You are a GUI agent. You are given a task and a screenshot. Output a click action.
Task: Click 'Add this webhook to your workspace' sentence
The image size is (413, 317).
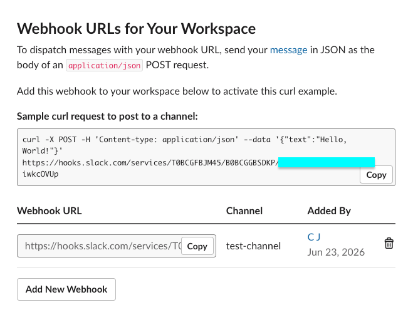(x=177, y=91)
